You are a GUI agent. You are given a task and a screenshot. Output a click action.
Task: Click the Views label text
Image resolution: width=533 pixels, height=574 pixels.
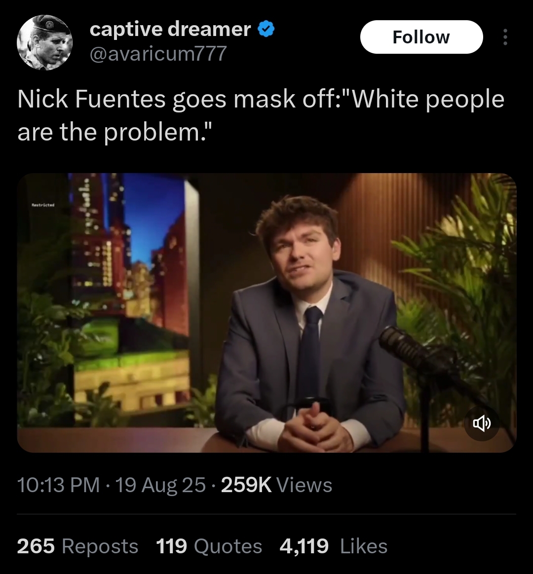coord(304,485)
